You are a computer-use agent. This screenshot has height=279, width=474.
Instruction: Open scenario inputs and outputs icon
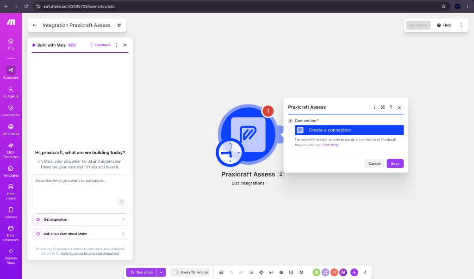(271, 273)
